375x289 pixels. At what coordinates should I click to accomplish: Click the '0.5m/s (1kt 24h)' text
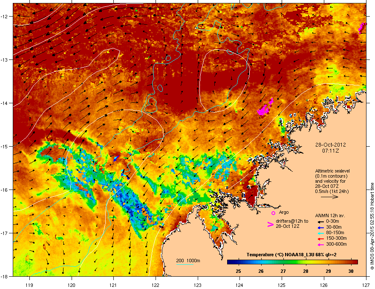[x=332, y=191]
